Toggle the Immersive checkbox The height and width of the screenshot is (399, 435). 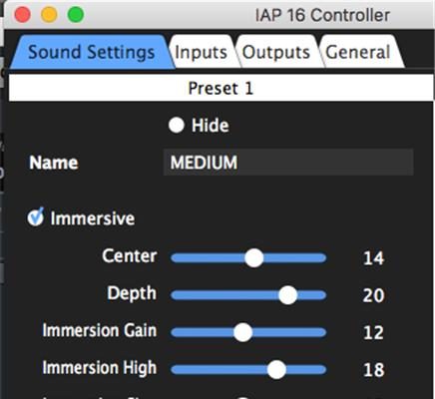[35, 217]
